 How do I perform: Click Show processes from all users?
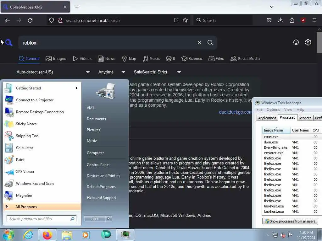click(290, 221)
